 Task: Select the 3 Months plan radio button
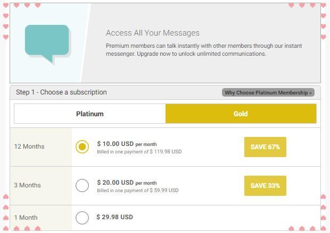tap(82, 185)
